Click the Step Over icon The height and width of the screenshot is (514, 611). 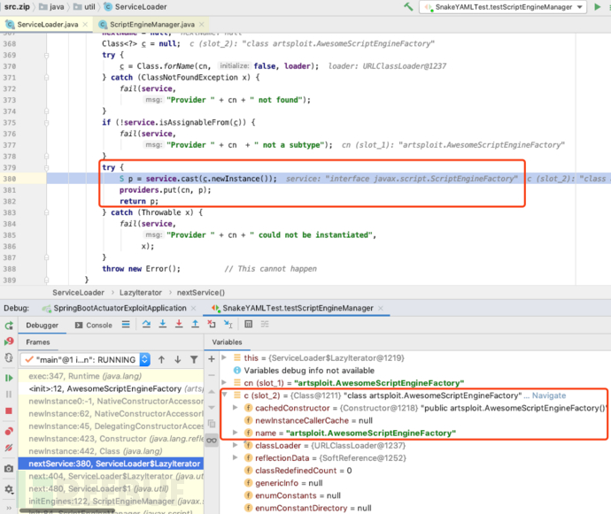[x=146, y=324]
